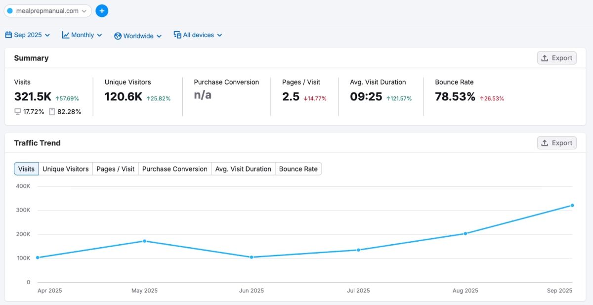Expand the Monthly interval chevron
The image size is (593, 305).
99,35
